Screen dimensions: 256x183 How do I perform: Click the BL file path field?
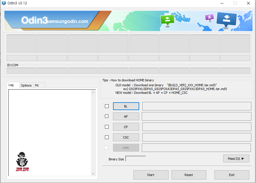click(197, 106)
